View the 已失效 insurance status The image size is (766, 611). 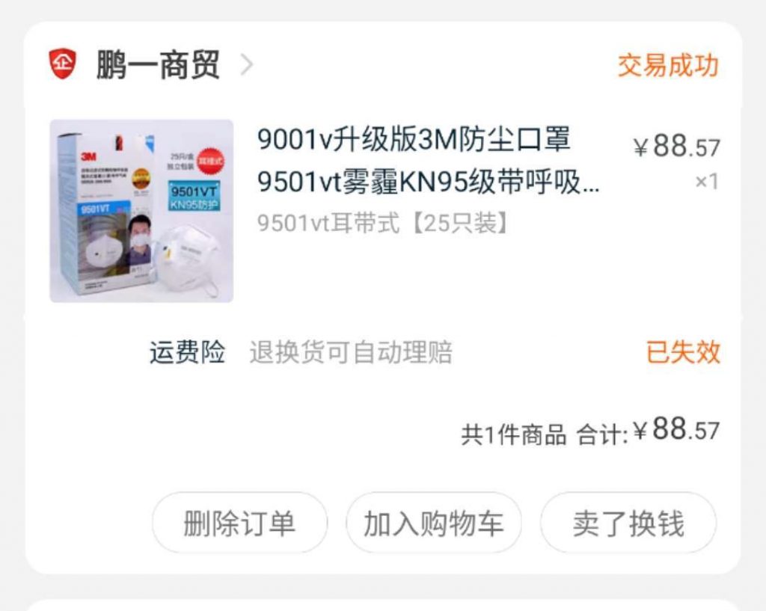click(684, 351)
